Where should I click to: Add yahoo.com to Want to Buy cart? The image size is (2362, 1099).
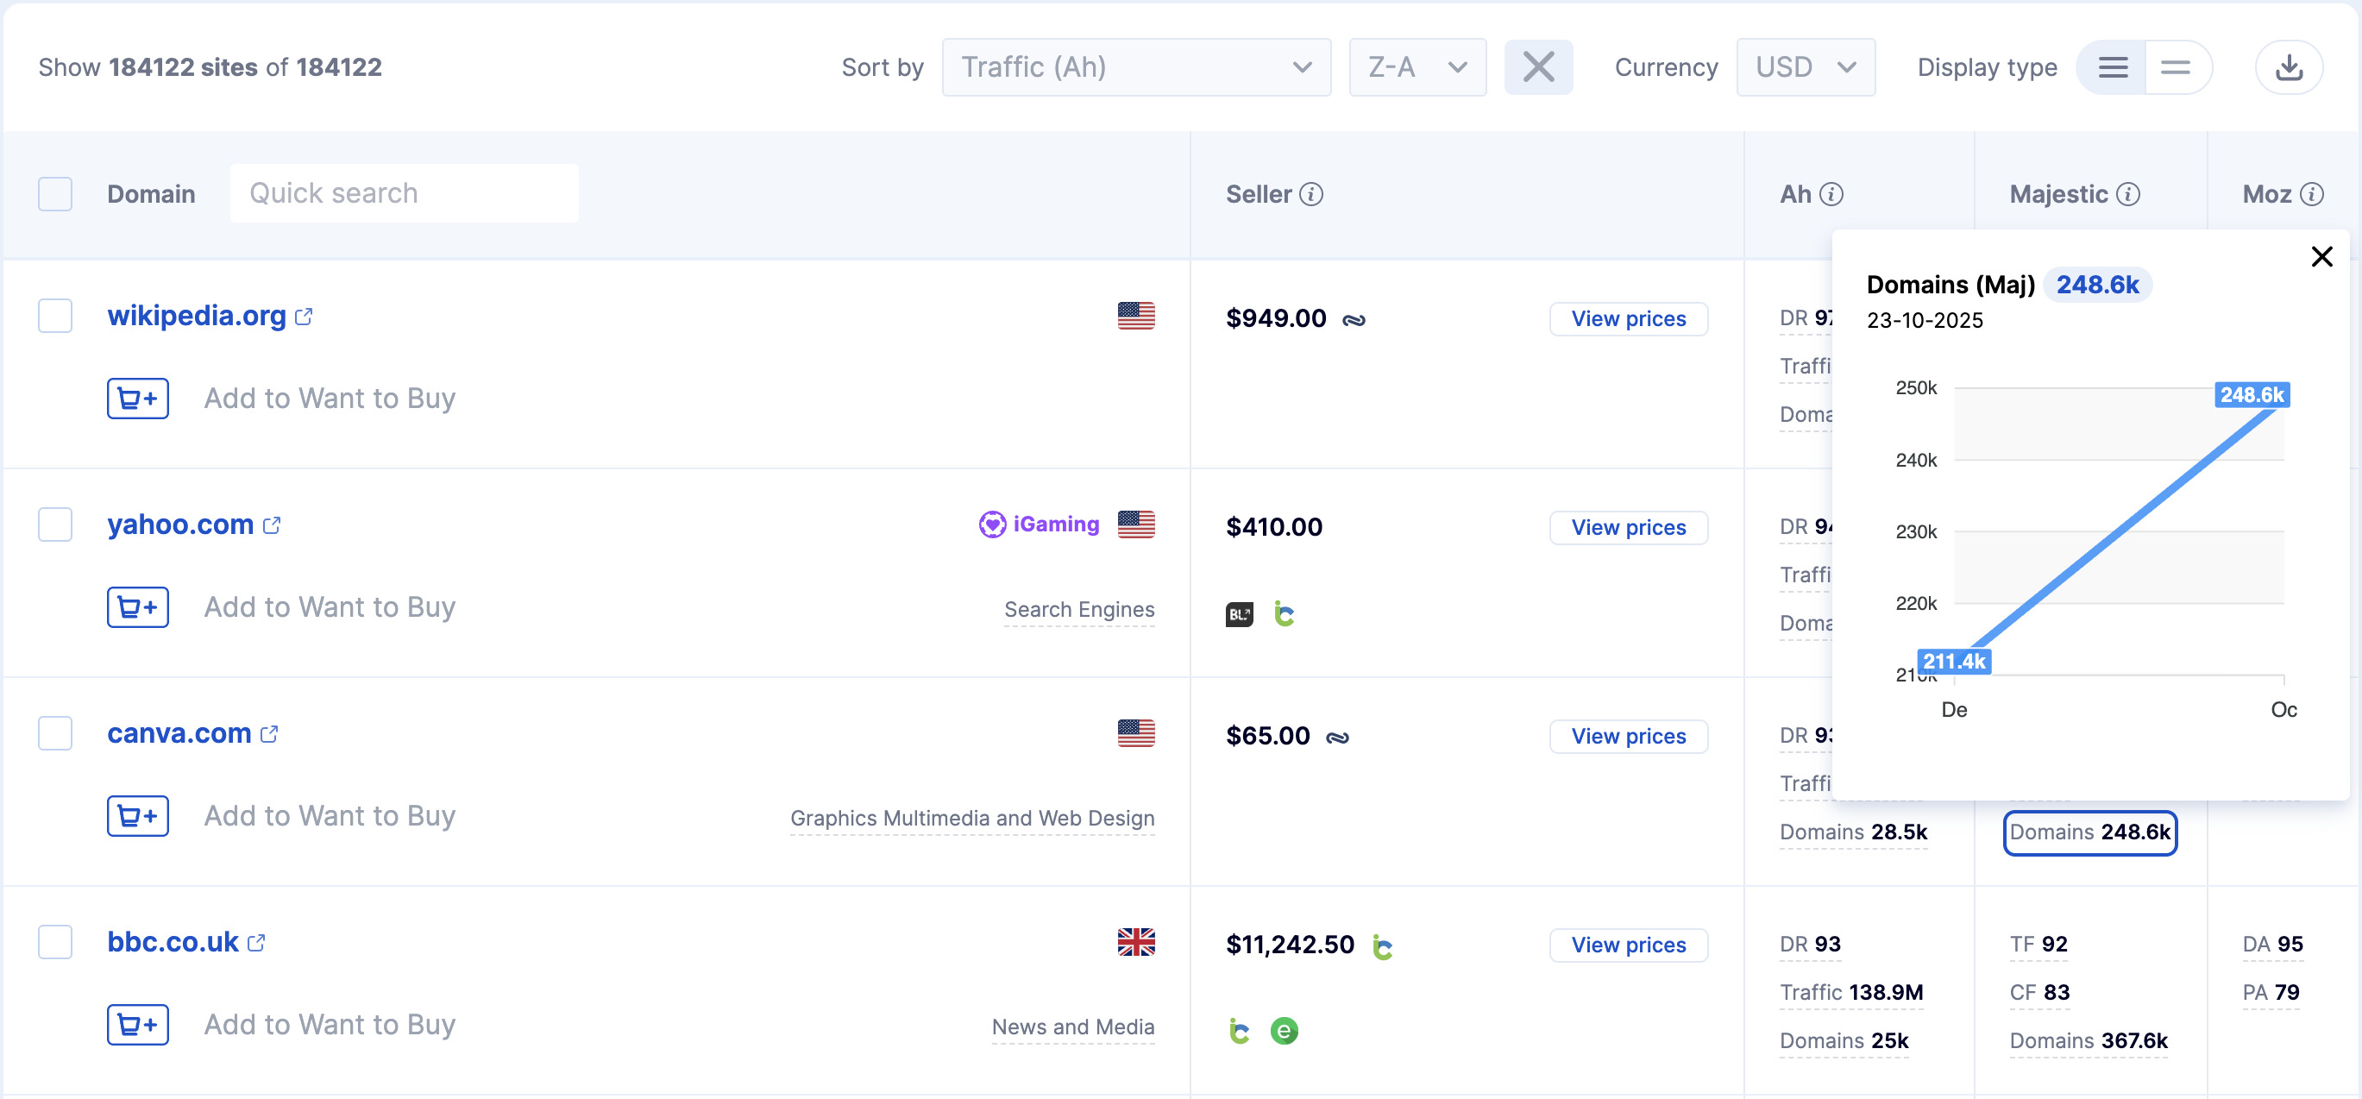137,606
